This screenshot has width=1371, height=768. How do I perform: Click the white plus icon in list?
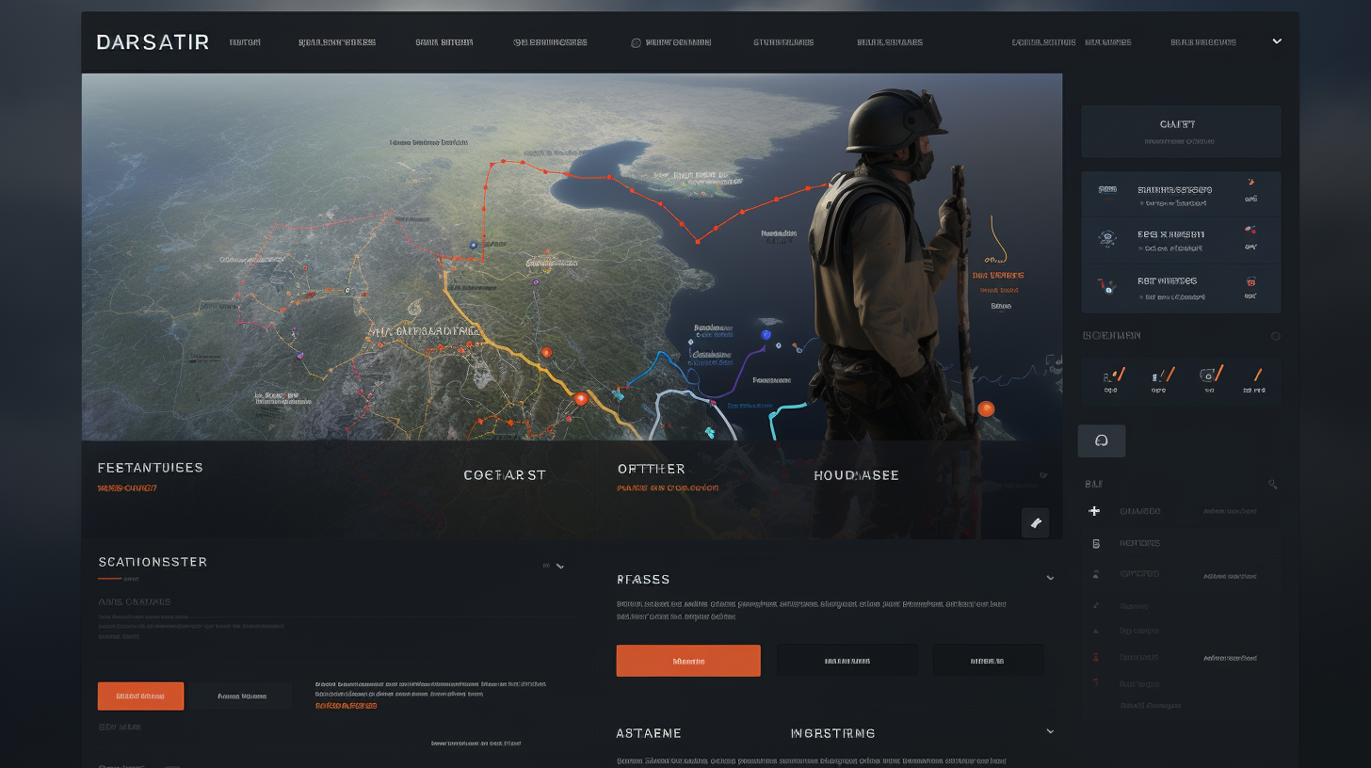coord(1094,511)
